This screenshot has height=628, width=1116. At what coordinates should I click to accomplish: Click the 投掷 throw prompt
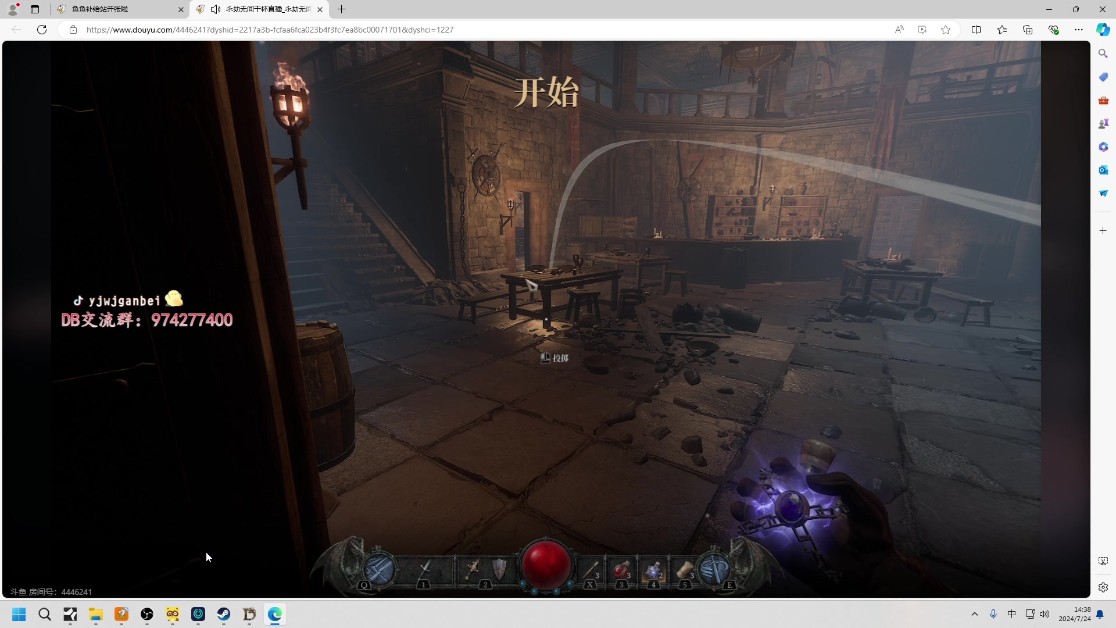pyautogui.click(x=555, y=358)
